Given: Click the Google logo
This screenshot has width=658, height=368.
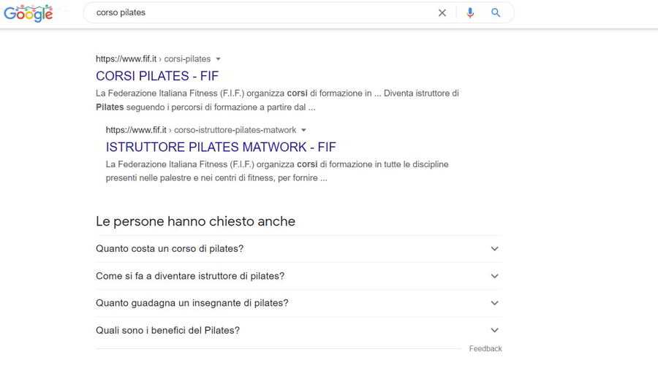Looking at the screenshot, I should click(29, 12).
